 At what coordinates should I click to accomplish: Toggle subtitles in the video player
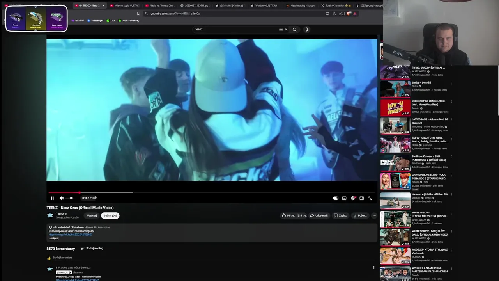tap(344, 198)
